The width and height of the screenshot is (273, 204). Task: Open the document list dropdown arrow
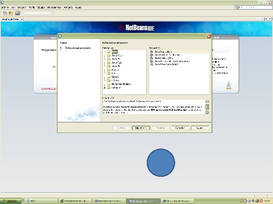266,19
